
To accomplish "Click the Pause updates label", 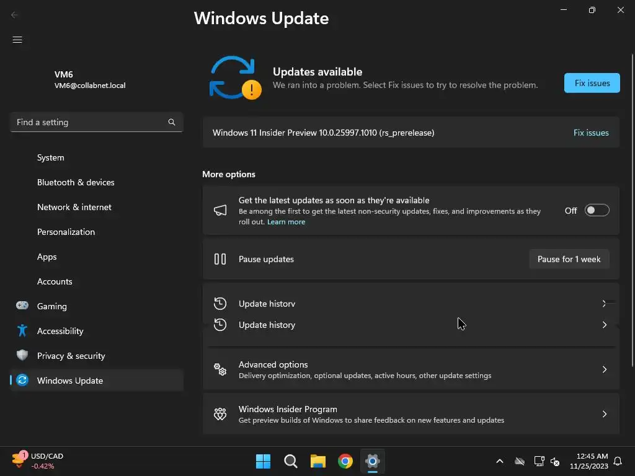I will pyautogui.click(x=266, y=259).
